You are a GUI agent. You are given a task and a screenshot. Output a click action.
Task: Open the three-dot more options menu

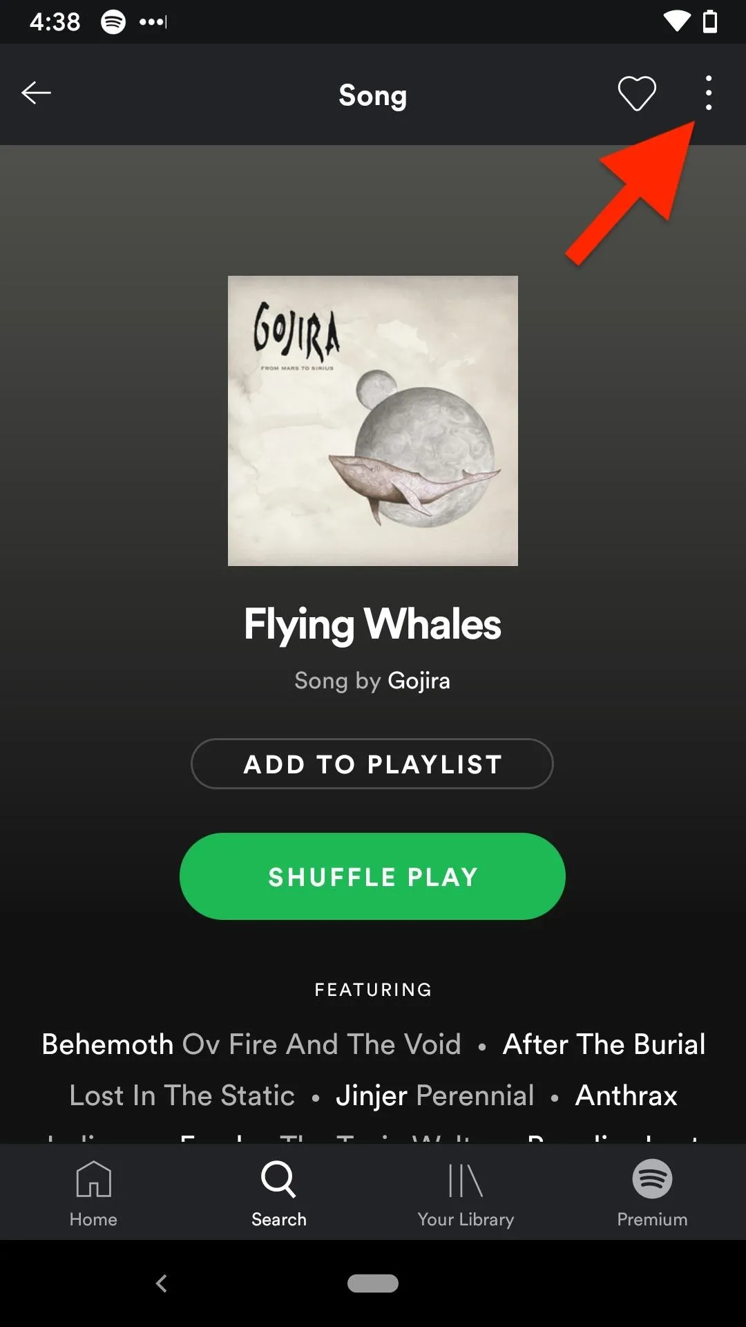(x=709, y=93)
